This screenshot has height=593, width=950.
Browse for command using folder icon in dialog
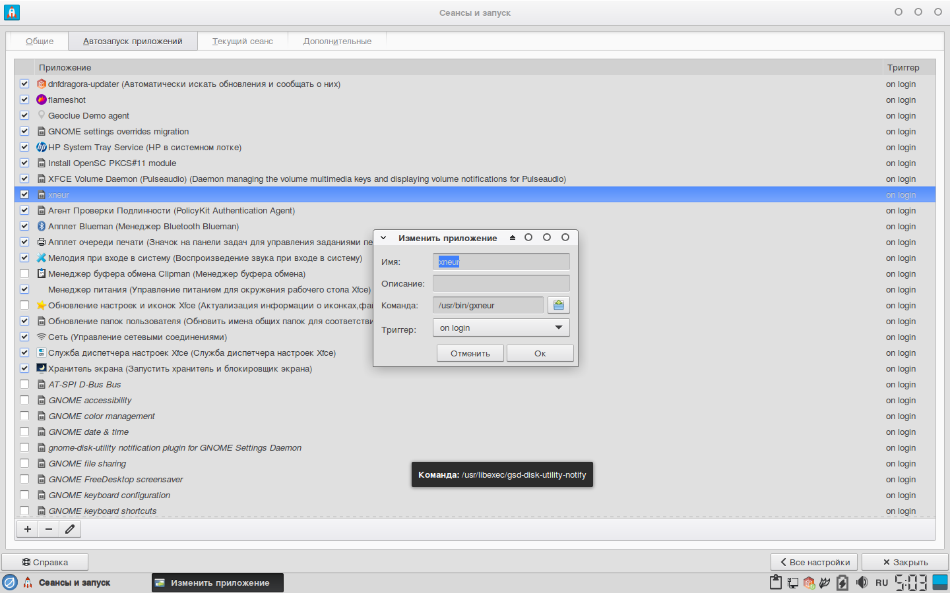[559, 305]
